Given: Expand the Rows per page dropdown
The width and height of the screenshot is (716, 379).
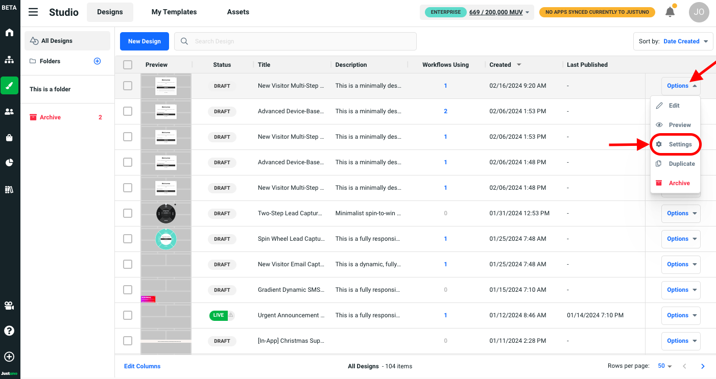Looking at the screenshot, I should (x=665, y=366).
